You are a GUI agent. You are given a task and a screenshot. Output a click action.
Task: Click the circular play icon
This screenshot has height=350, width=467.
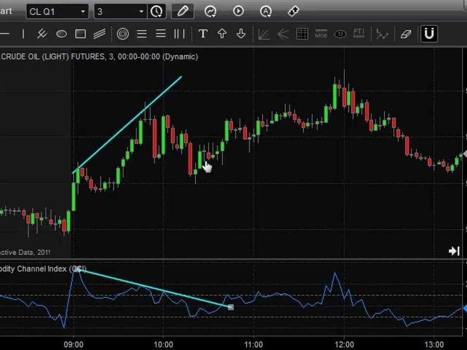tap(238, 11)
